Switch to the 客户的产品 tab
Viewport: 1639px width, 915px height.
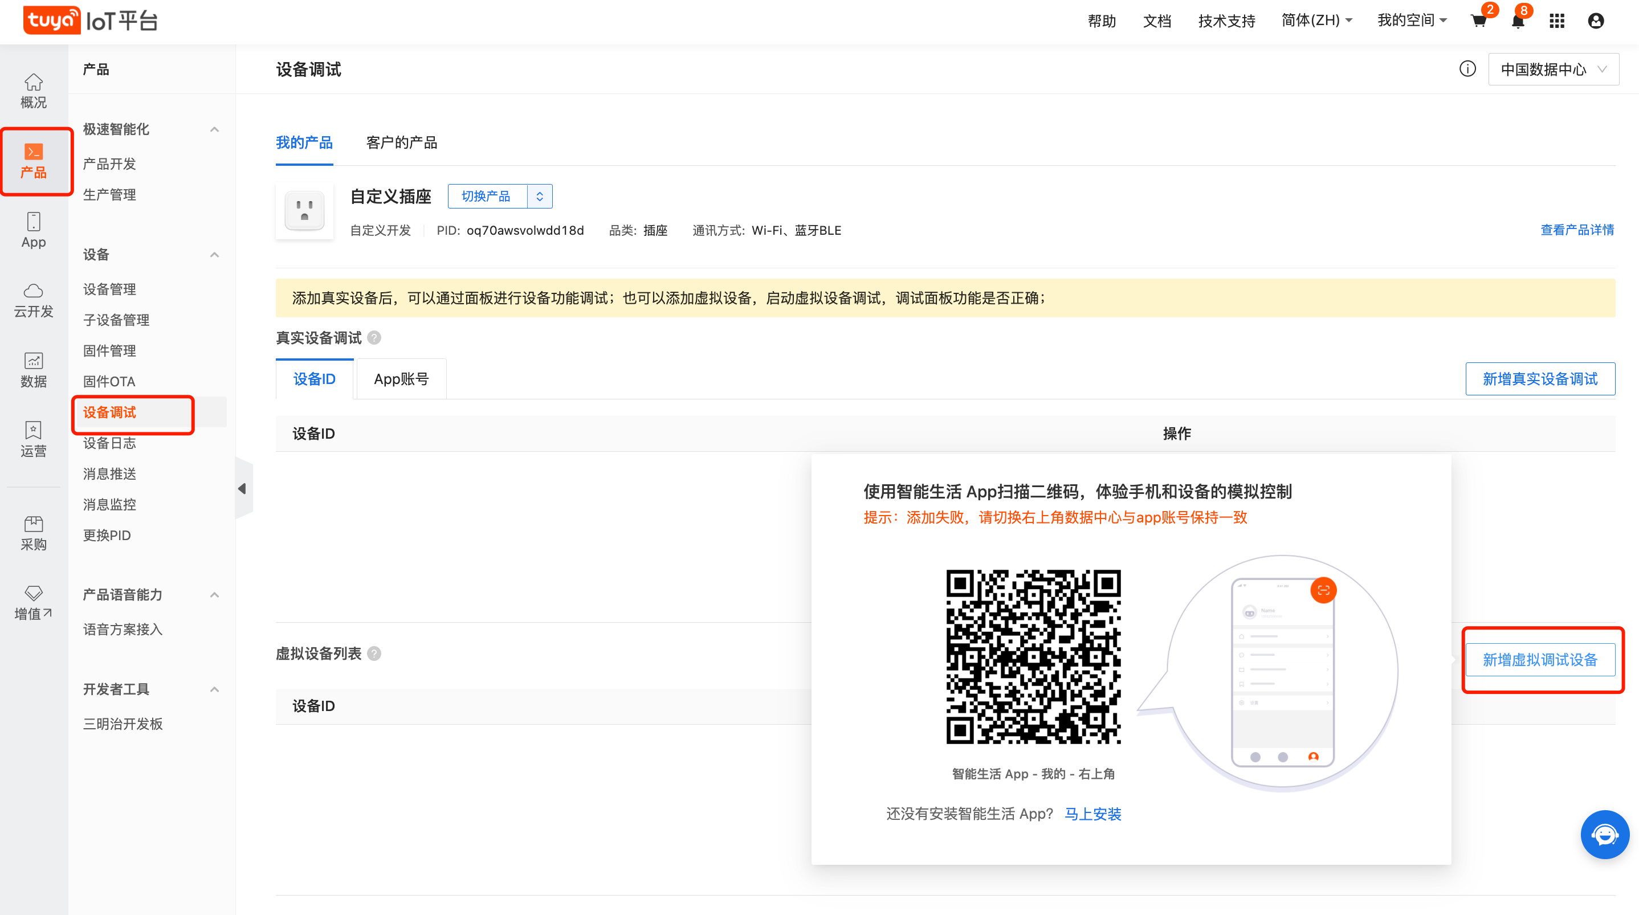coord(401,142)
